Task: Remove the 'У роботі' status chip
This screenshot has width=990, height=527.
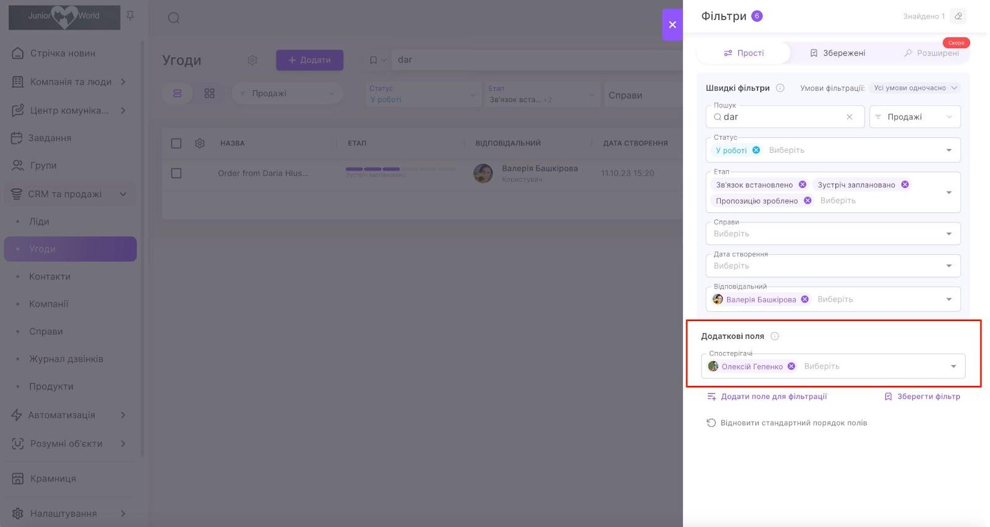Action: (756, 150)
